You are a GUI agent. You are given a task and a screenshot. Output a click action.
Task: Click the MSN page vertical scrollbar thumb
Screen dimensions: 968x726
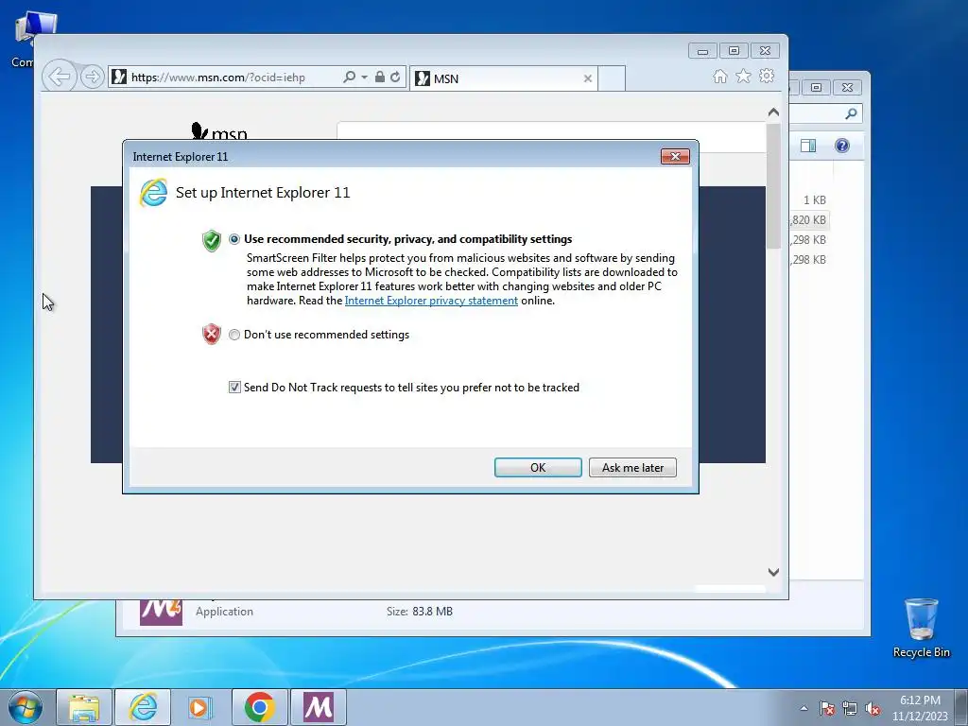coord(773,186)
